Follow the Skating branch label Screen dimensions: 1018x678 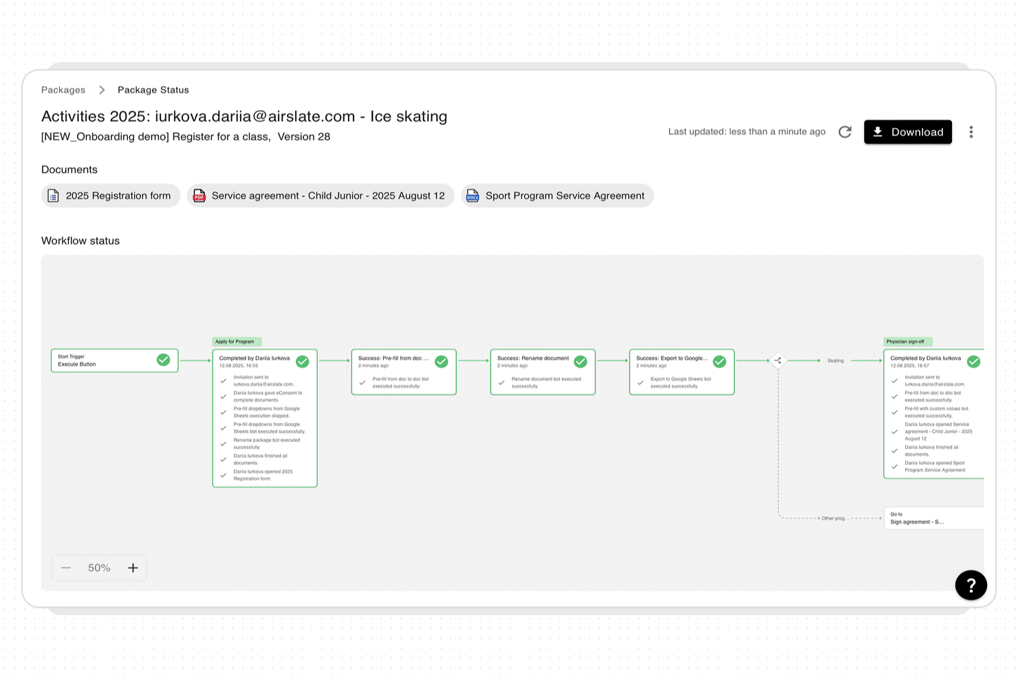coord(835,360)
